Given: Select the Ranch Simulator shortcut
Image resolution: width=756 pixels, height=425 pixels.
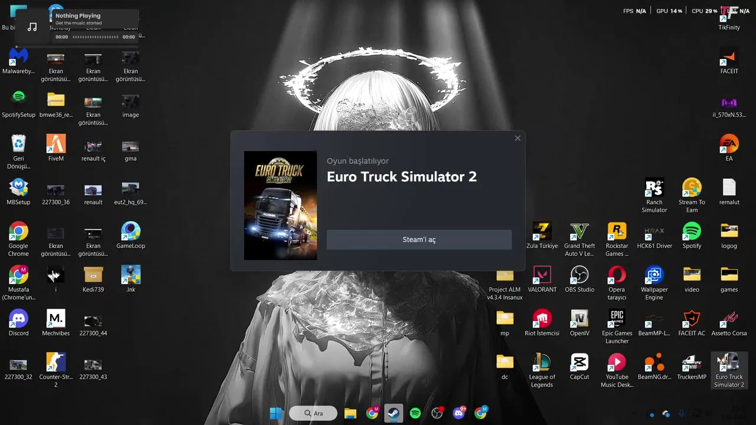Looking at the screenshot, I should 654,196.
